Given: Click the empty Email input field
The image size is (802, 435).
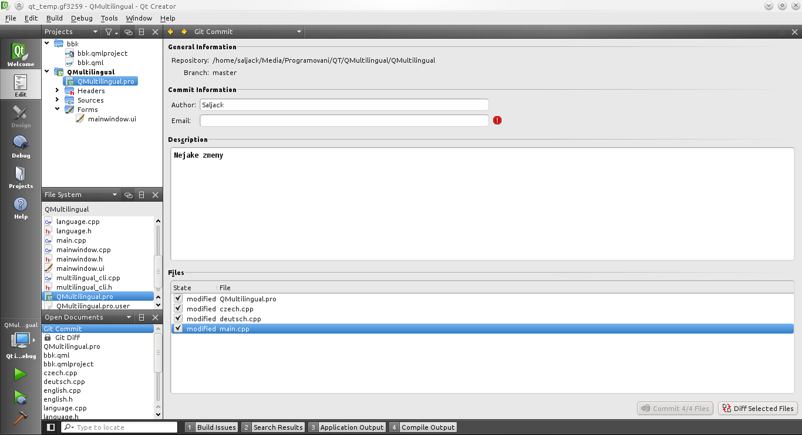Looking at the screenshot, I should (344, 121).
